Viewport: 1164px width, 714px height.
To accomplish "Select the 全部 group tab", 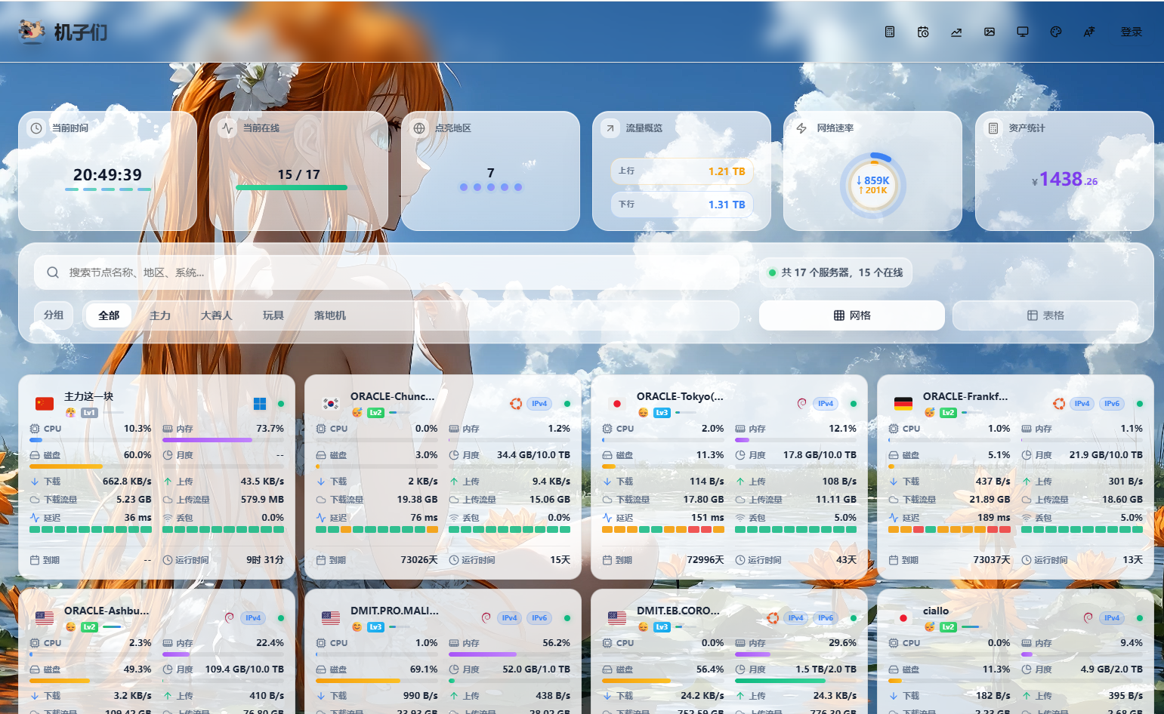I will click(109, 315).
